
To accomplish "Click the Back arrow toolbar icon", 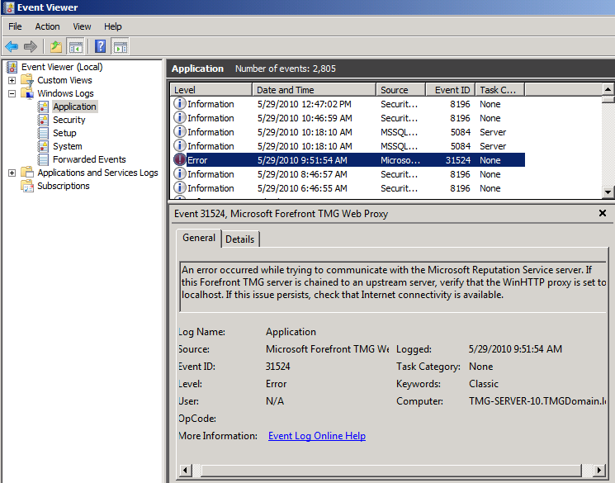I will point(12,47).
